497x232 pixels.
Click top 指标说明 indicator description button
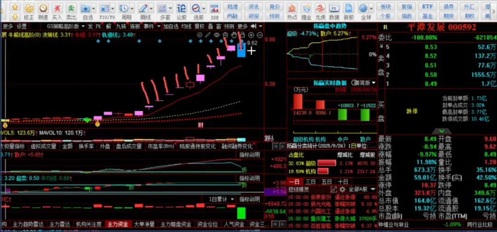tap(249, 155)
